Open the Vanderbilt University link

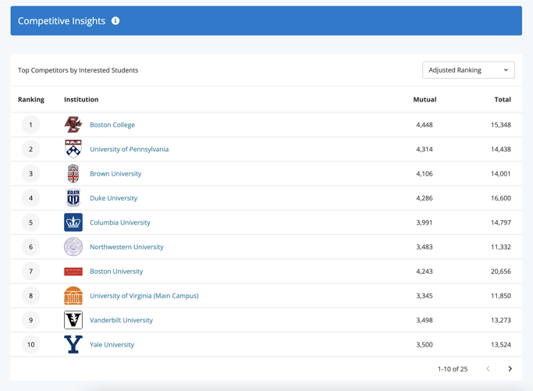pos(122,320)
